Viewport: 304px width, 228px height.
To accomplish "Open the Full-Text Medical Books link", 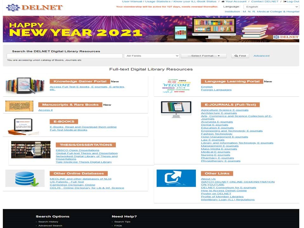I will click(x=68, y=130).
